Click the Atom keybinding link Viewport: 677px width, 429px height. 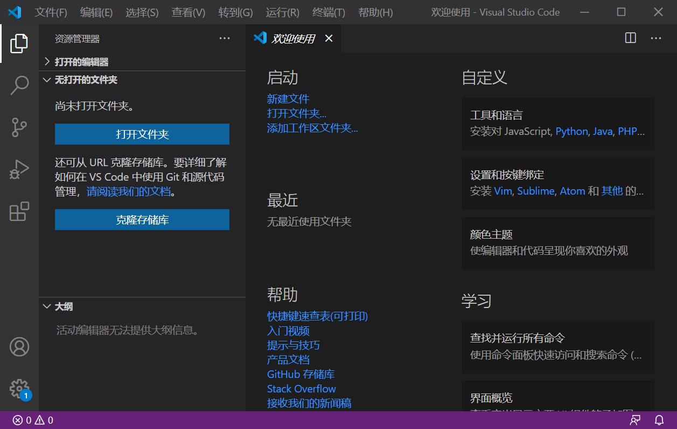573,191
